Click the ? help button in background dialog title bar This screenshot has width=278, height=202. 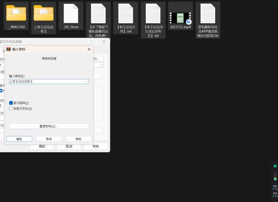[91, 41]
